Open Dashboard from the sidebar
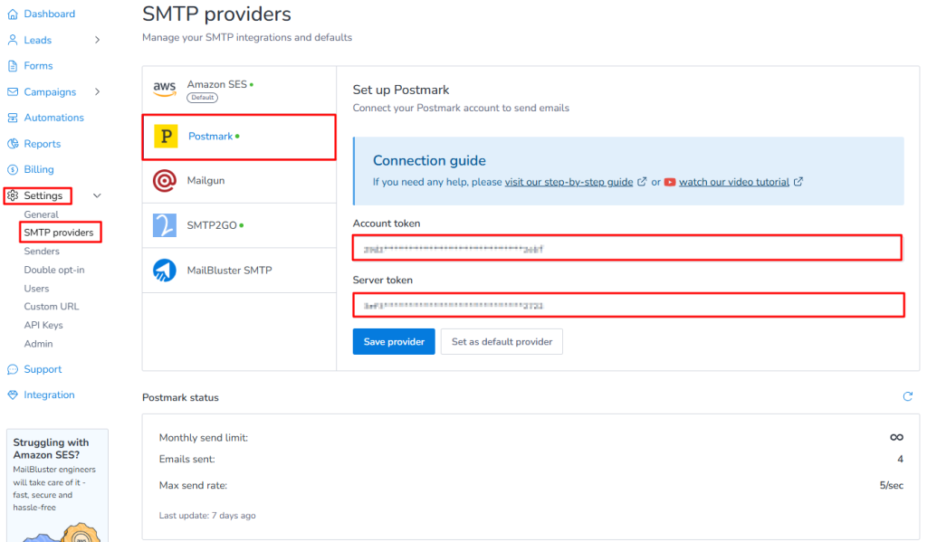 pyautogui.click(x=49, y=14)
